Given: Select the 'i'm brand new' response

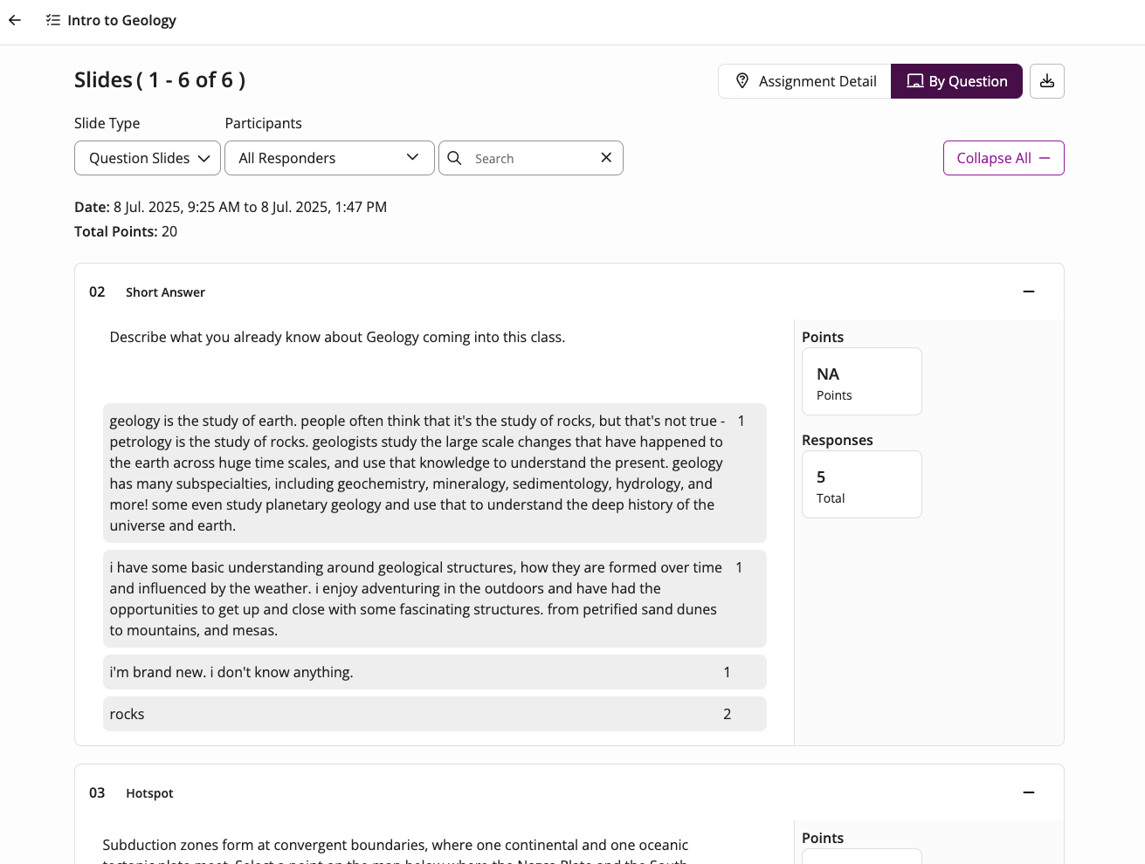Looking at the screenshot, I should coord(434,672).
